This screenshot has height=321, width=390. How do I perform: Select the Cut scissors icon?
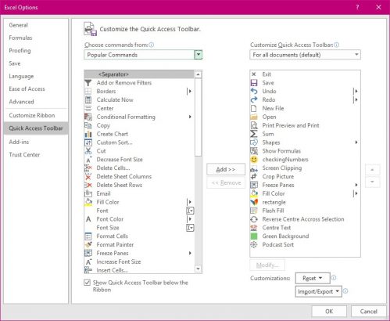[88, 151]
